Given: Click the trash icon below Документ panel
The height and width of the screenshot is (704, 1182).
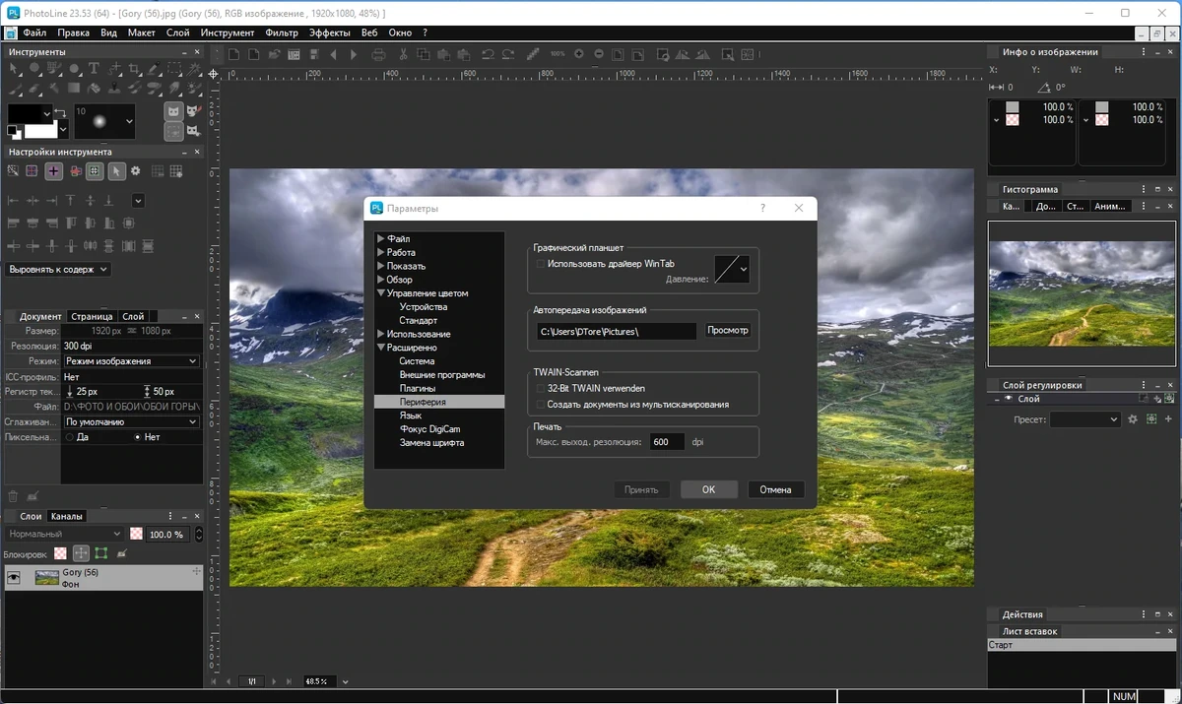Looking at the screenshot, I should [x=13, y=496].
